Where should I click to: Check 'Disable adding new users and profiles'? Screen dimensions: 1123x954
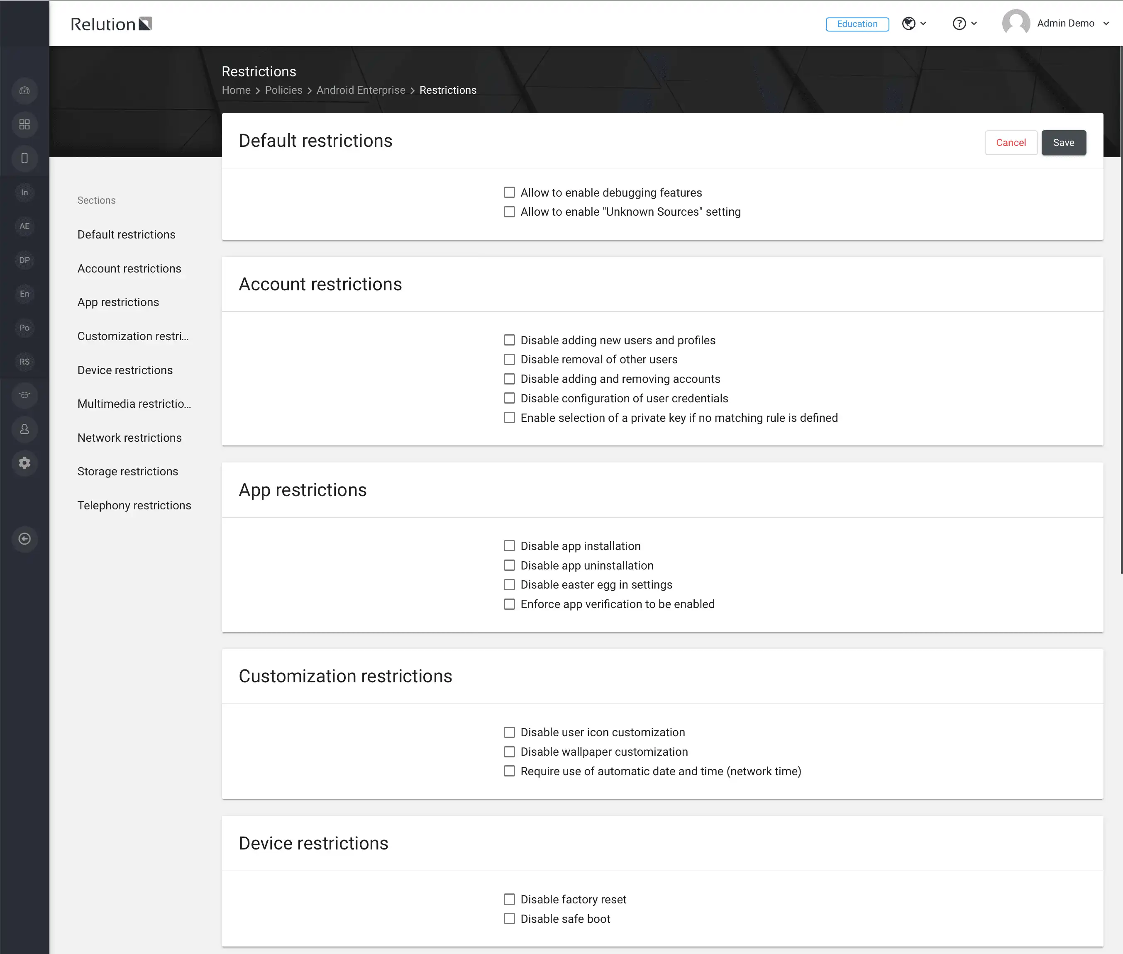coord(509,340)
